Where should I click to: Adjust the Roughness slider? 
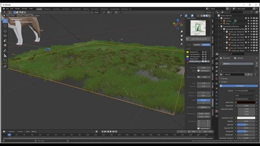pyautogui.click(x=246, y=131)
